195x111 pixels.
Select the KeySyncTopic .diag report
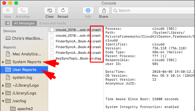pyautogui.click(x=76, y=58)
